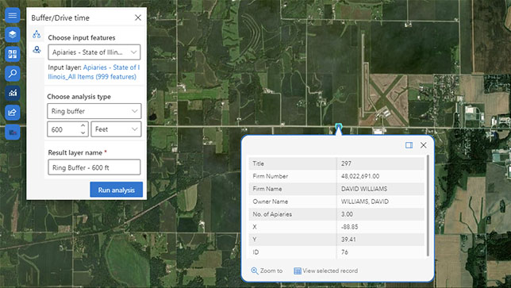Click the Title value 297

pyautogui.click(x=346, y=163)
